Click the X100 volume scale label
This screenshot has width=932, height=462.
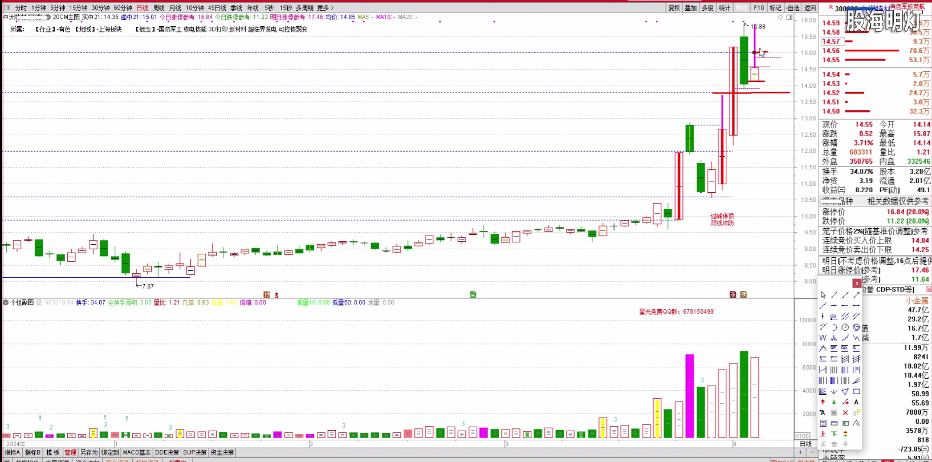tap(802, 436)
